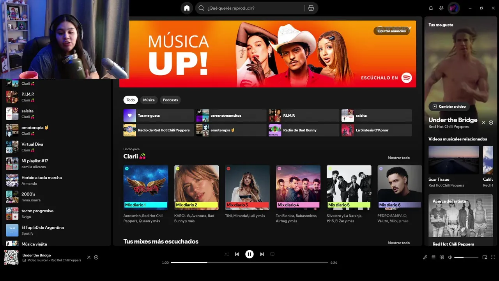Toggle shuffle playback

click(x=226, y=254)
